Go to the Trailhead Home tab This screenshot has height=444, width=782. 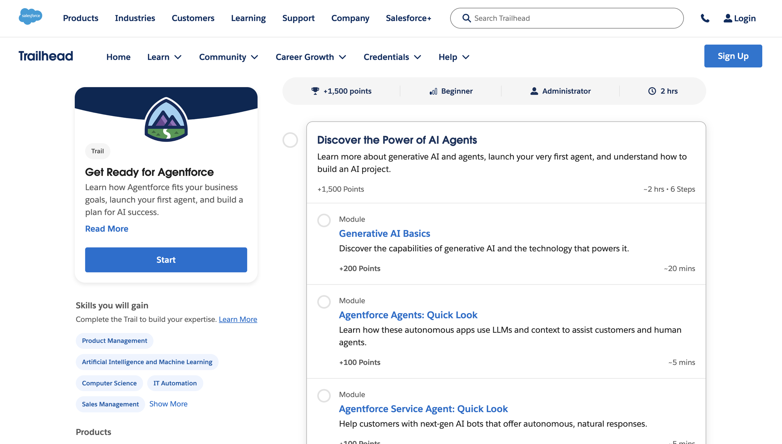pos(118,57)
